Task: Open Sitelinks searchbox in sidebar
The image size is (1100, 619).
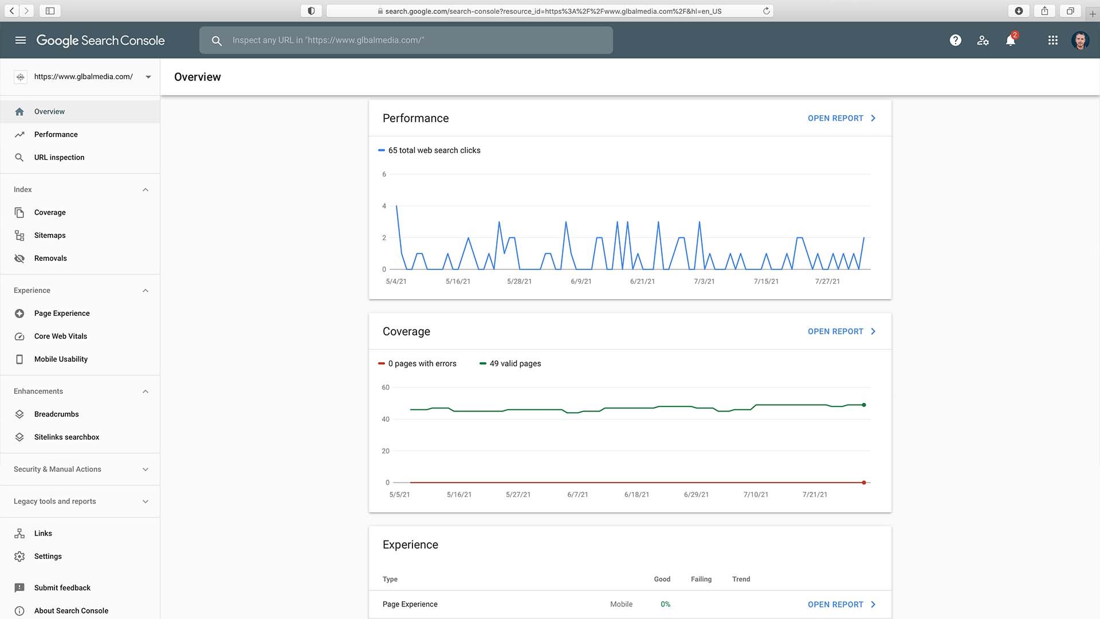Action: [x=80, y=437]
